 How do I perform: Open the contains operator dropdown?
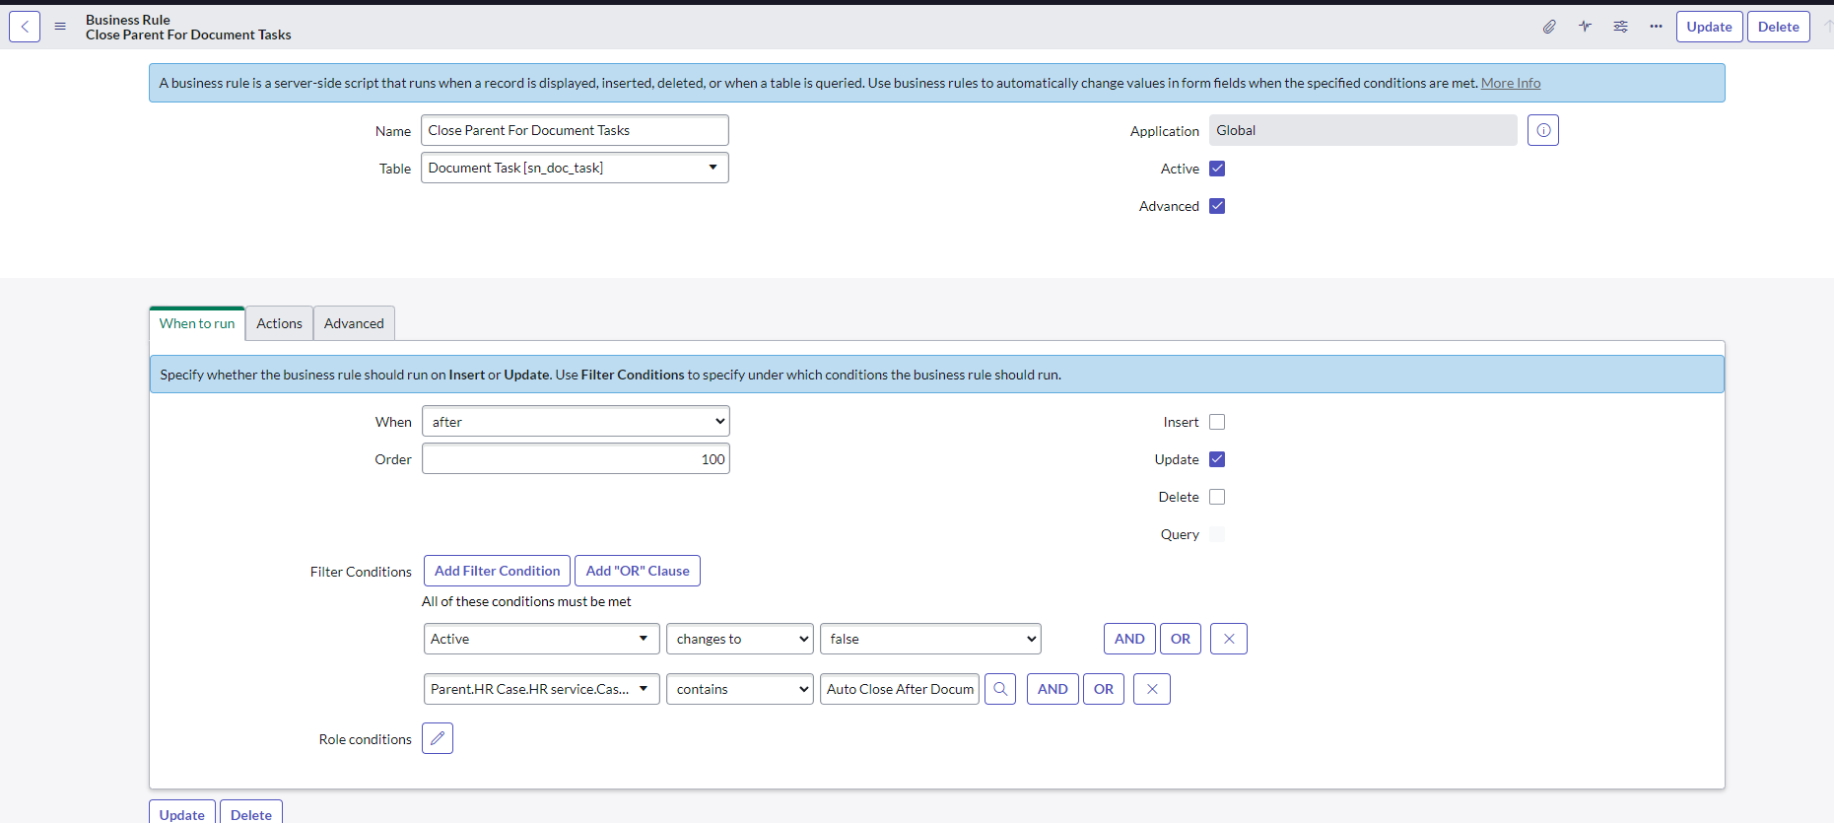point(740,689)
